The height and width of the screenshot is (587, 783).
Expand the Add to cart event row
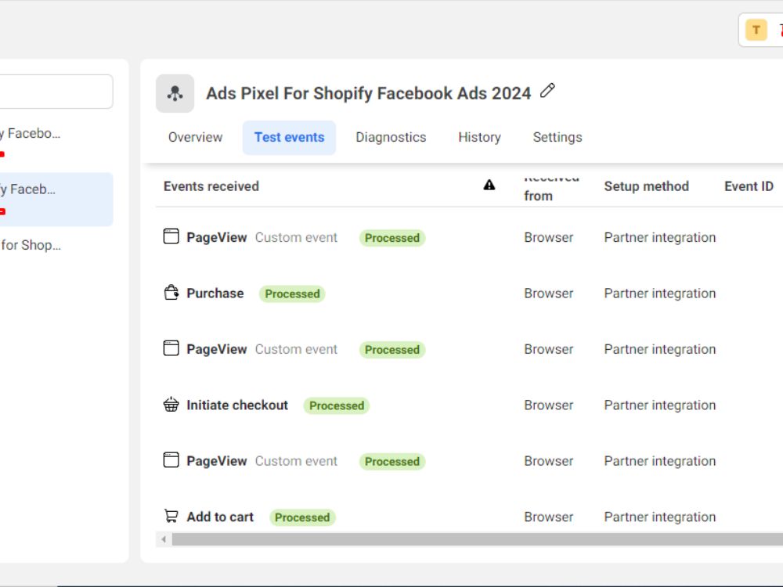[469, 517]
